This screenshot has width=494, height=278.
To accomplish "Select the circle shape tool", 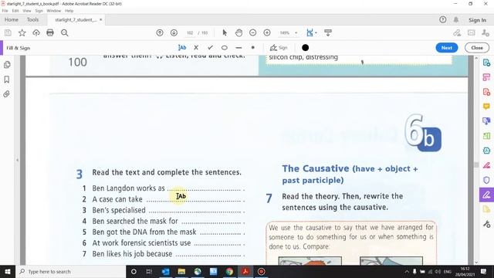I will coord(225,48).
